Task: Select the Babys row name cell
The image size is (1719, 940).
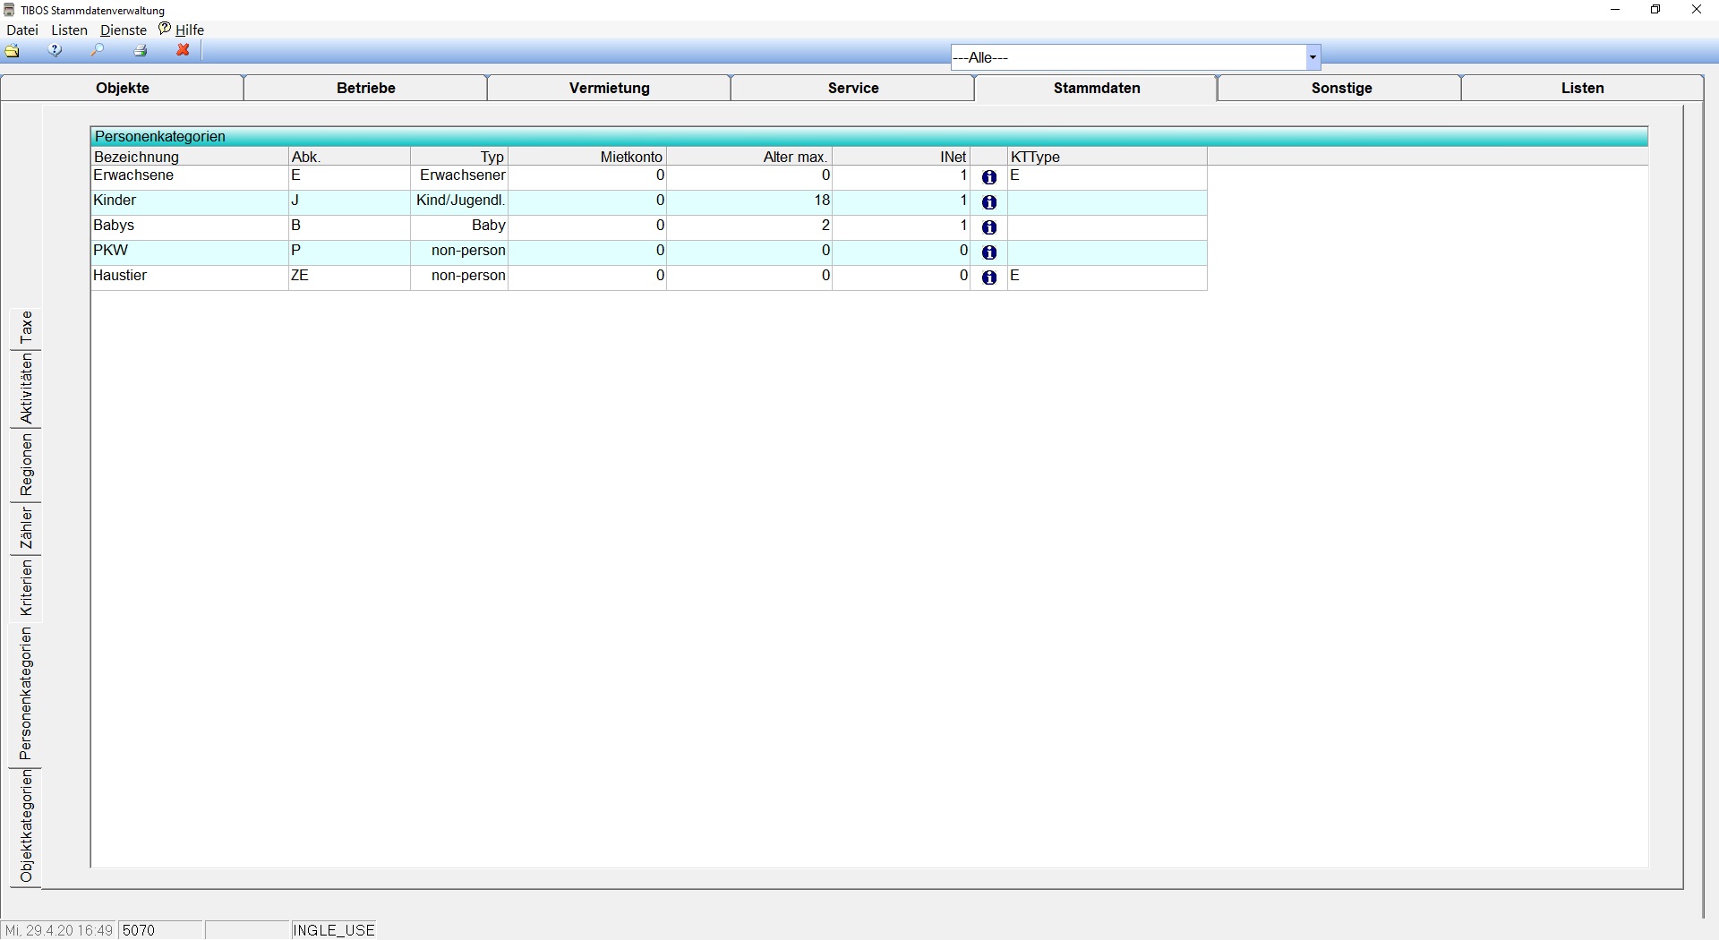Action: pos(190,226)
